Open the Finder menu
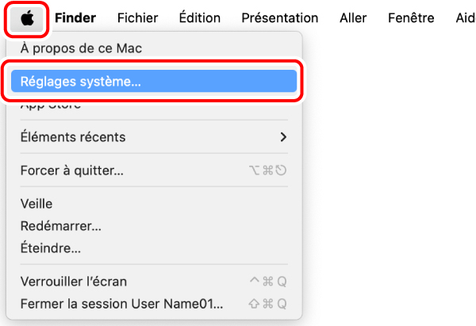Screen dimensions: 476x326 (75, 17)
